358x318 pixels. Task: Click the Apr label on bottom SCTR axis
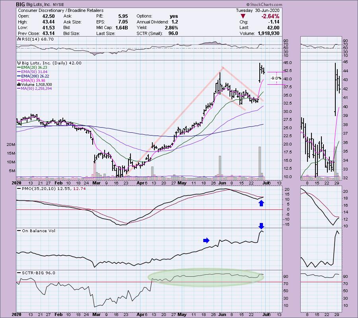(x=140, y=314)
